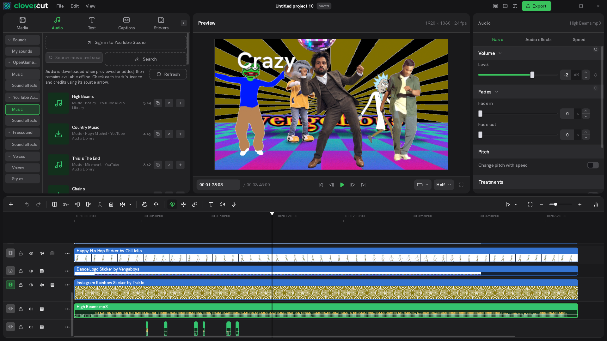Image resolution: width=607 pixels, height=341 pixels.
Task: Open the preview aspect ratio dropdown
Action: click(x=422, y=185)
